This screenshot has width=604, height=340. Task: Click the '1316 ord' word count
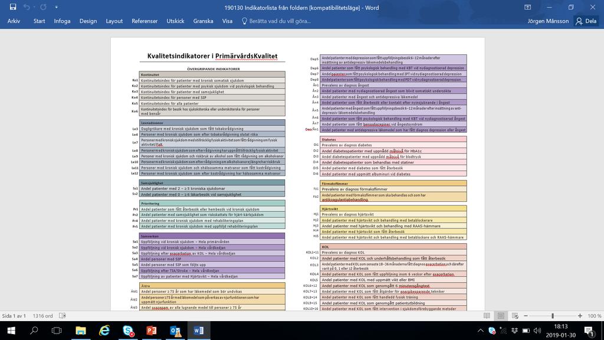(x=42, y=316)
